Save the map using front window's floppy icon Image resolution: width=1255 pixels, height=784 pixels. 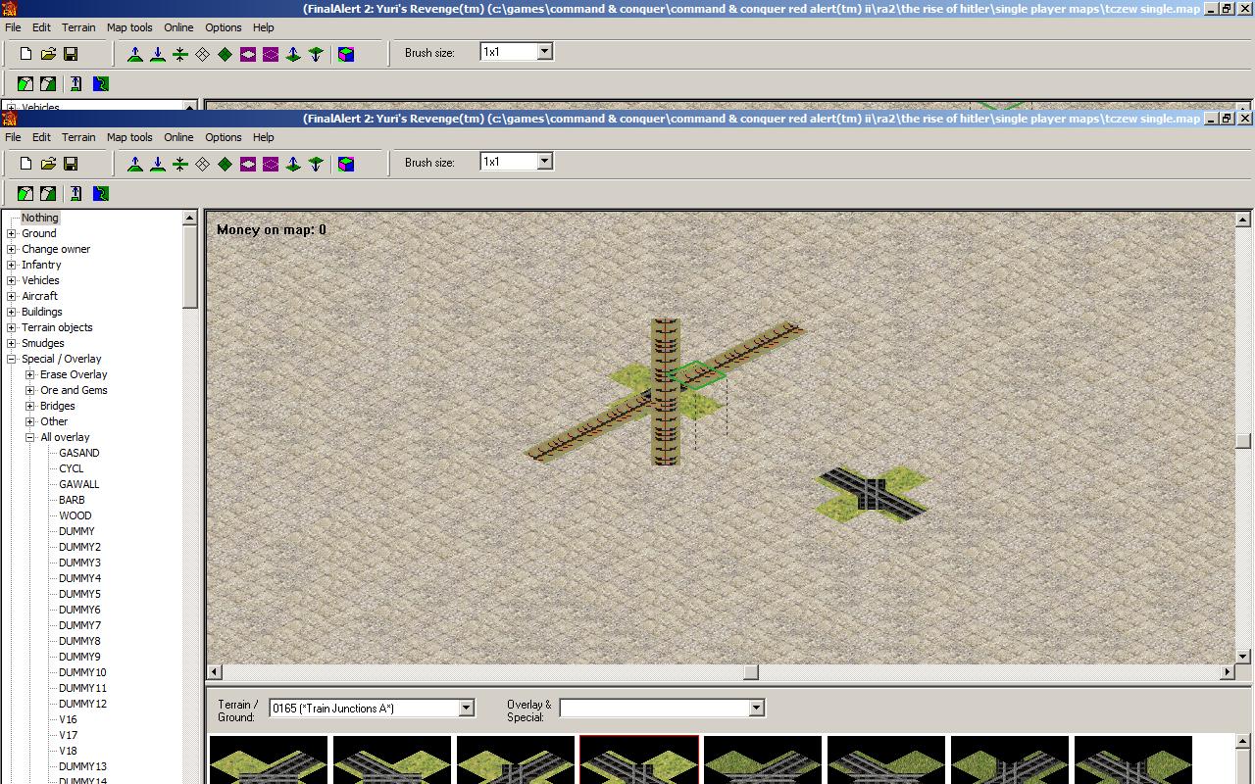[x=71, y=164]
